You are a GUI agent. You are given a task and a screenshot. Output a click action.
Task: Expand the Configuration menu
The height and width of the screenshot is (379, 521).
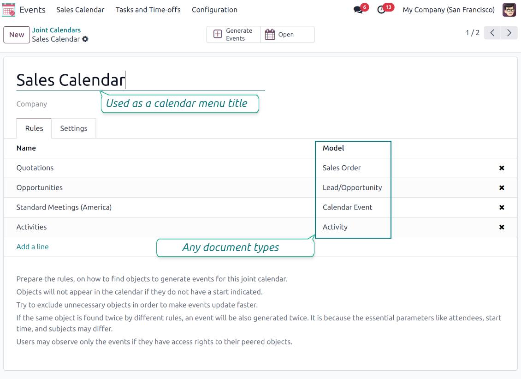214,10
